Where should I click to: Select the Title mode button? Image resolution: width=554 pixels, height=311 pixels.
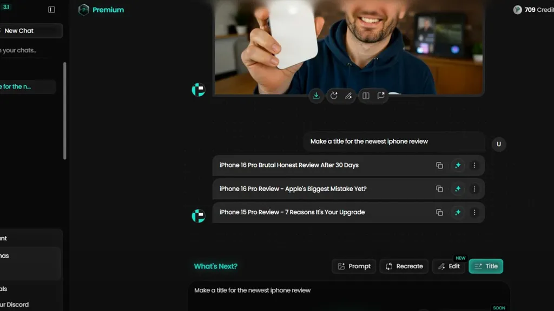pyautogui.click(x=486, y=266)
